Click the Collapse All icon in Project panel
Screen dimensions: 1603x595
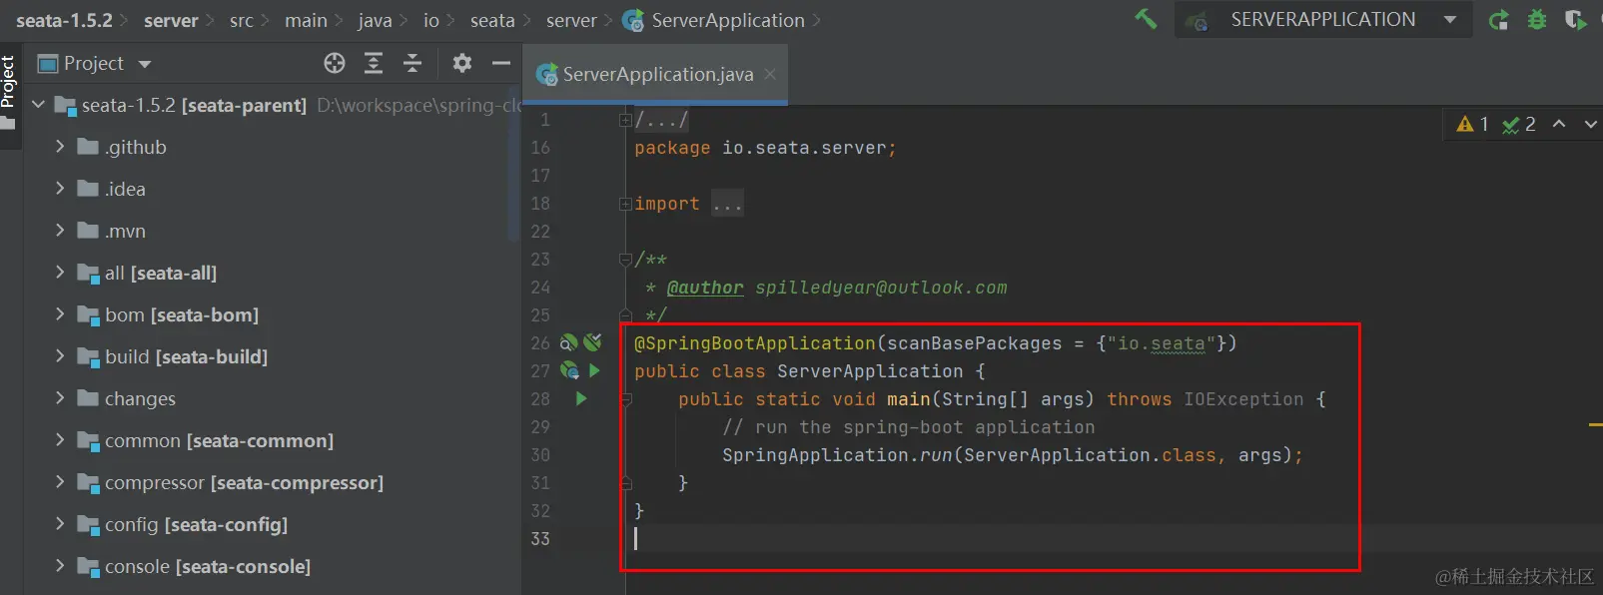point(412,63)
